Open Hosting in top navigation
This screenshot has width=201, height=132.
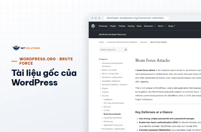[131, 26]
